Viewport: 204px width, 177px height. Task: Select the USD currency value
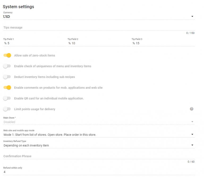[x=6, y=17]
